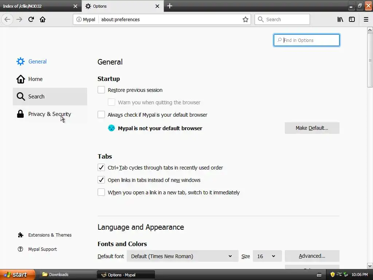Click the Search magnifier icon in sidebar

(21, 96)
